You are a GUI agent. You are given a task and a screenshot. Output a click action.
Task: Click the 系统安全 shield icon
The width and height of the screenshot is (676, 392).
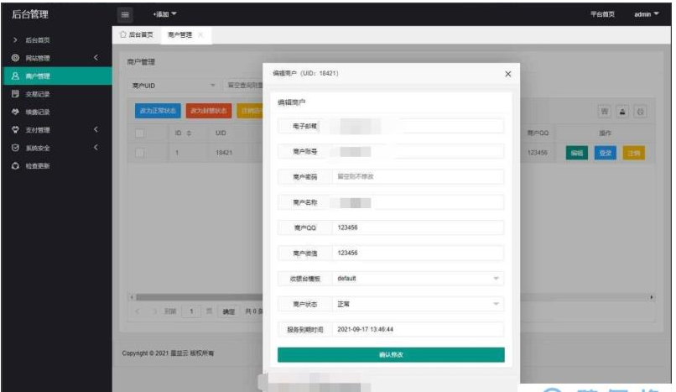coord(15,148)
